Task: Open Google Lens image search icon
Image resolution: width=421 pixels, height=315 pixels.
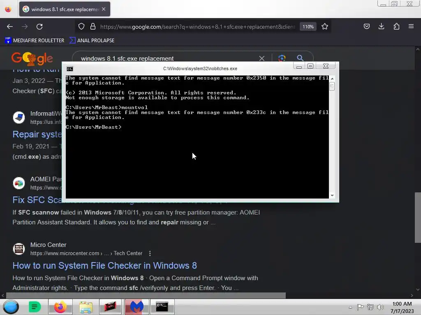Action: click(x=282, y=58)
